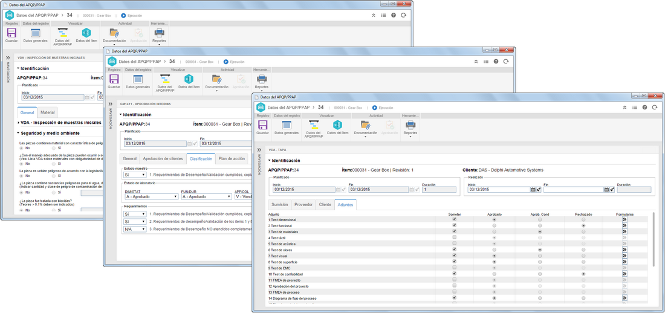Click the Realizado Inicio date field
The width and height of the screenshot is (665, 313).
(x=499, y=190)
